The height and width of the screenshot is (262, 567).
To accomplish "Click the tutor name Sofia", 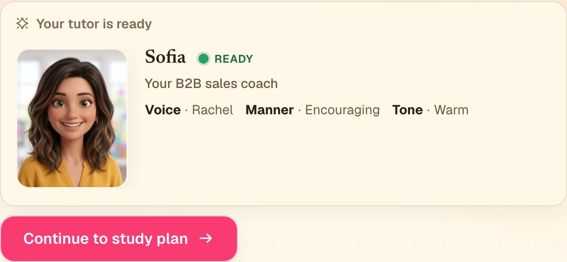I will pos(165,57).
